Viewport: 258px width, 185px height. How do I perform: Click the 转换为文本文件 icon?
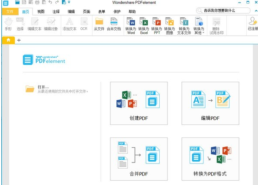184,26
